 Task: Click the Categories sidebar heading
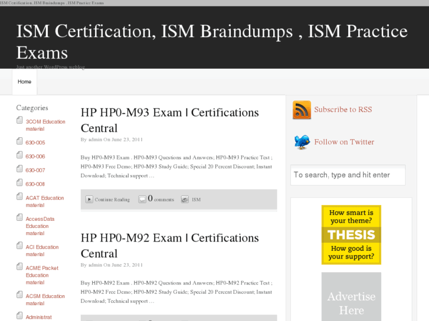click(32, 108)
